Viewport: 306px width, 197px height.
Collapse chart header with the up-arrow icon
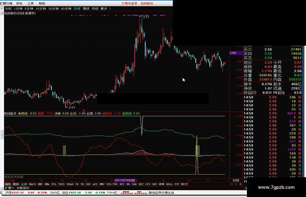[2, 13]
